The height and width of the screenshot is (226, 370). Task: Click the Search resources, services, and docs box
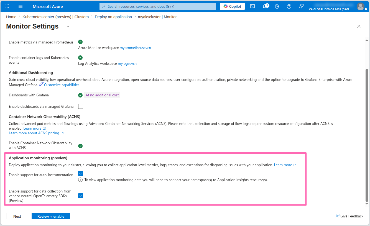tap(158, 6)
